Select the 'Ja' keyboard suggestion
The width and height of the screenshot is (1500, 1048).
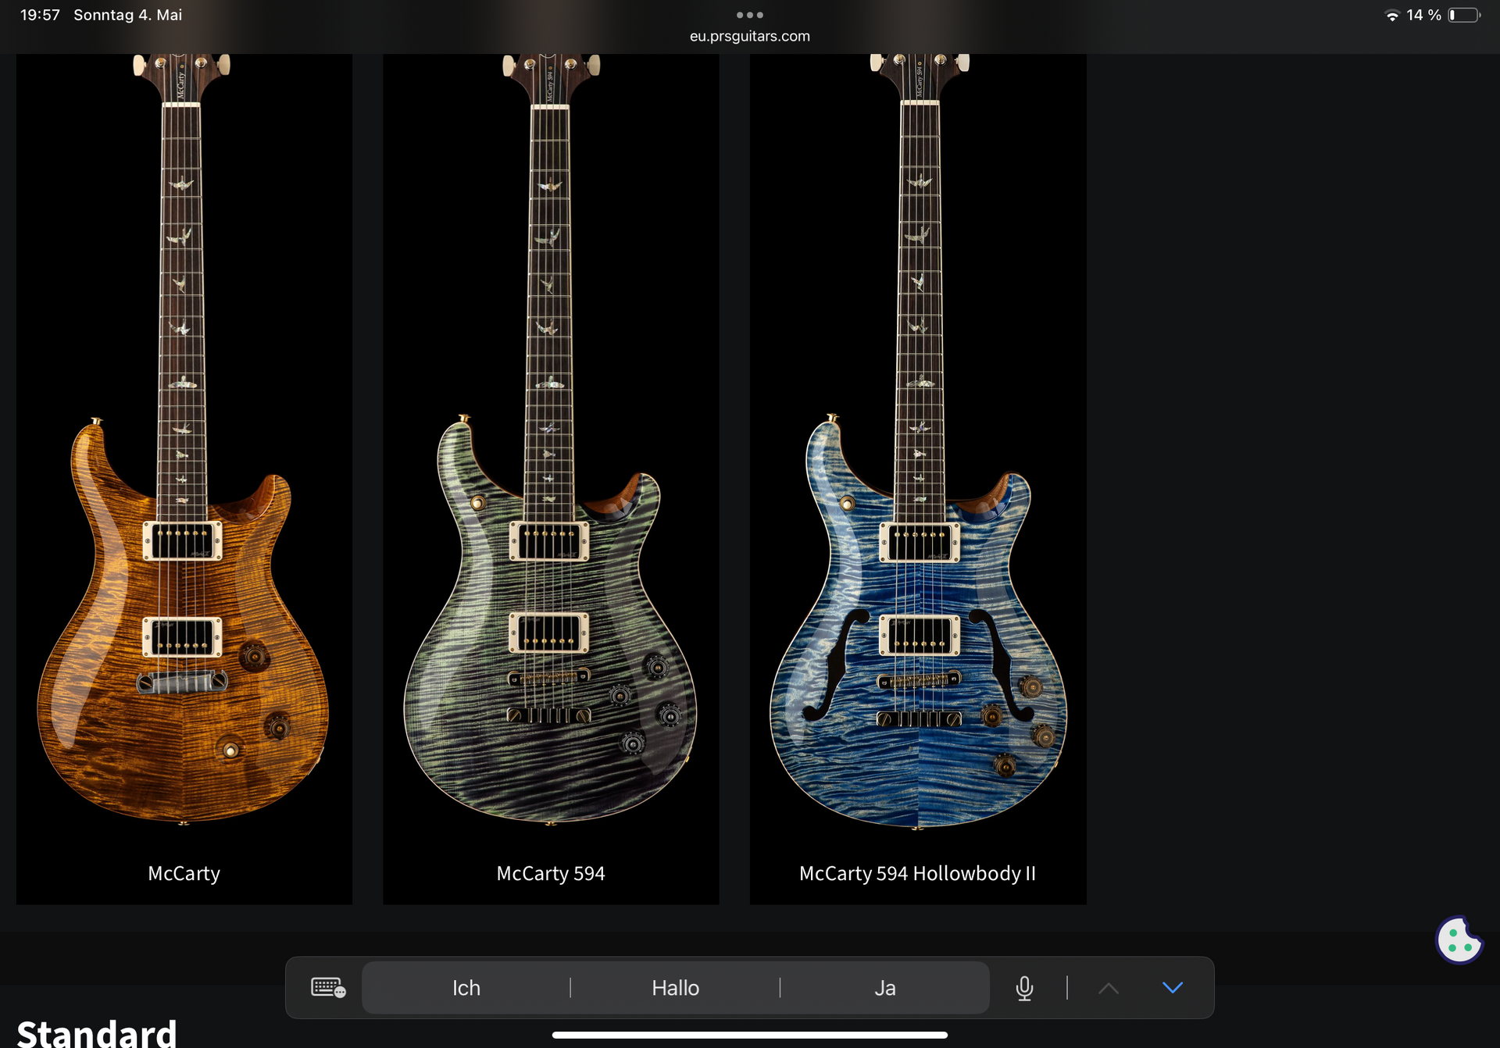(885, 988)
